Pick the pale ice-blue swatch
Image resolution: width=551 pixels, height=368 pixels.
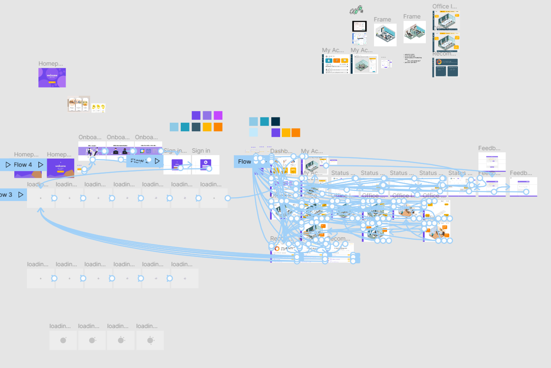(x=253, y=132)
